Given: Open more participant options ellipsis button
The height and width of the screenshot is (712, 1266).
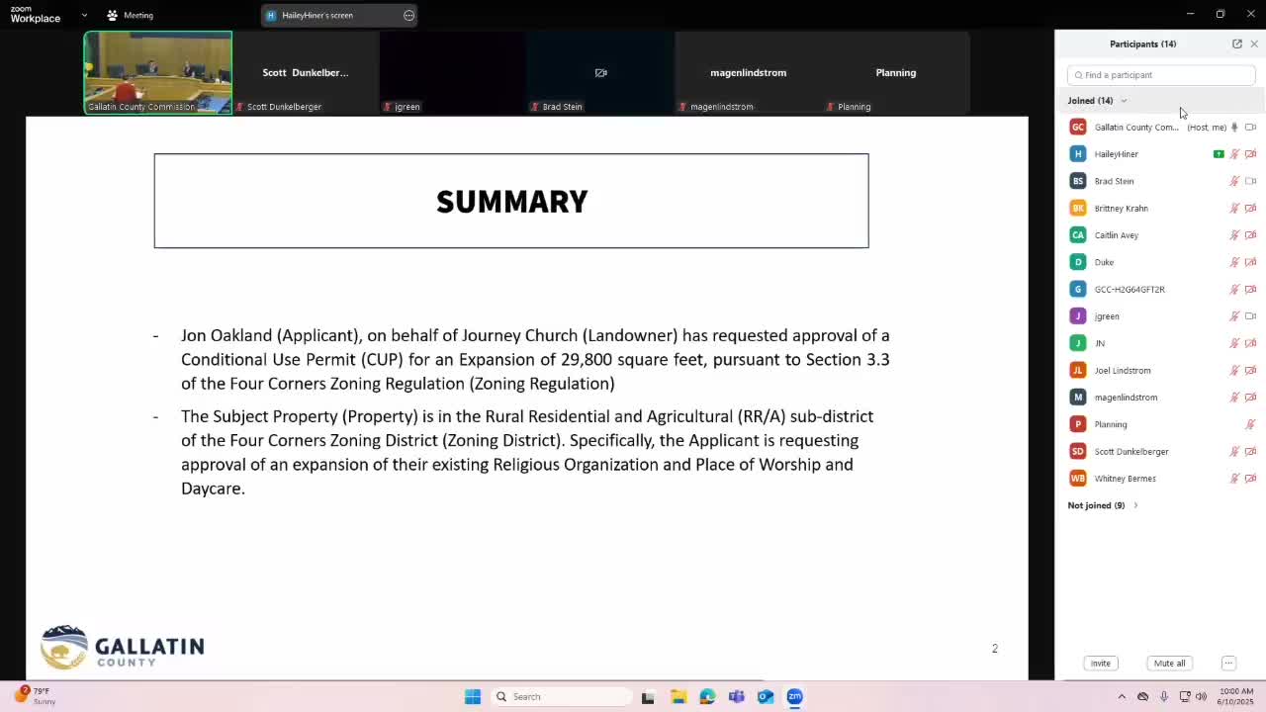Looking at the screenshot, I should [x=1228, y=664].
